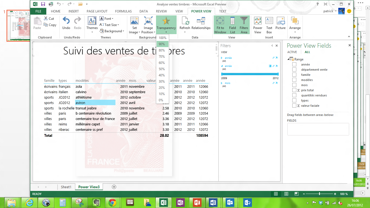Click the Themes icon in ribbon

(92, 21)
